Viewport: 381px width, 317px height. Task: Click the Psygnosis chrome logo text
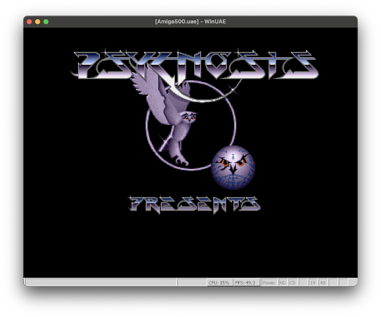click(x=195, y=65)
